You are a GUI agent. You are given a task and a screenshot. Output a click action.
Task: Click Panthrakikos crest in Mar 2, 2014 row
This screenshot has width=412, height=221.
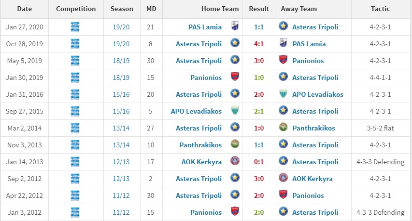[x=284, y=128]
